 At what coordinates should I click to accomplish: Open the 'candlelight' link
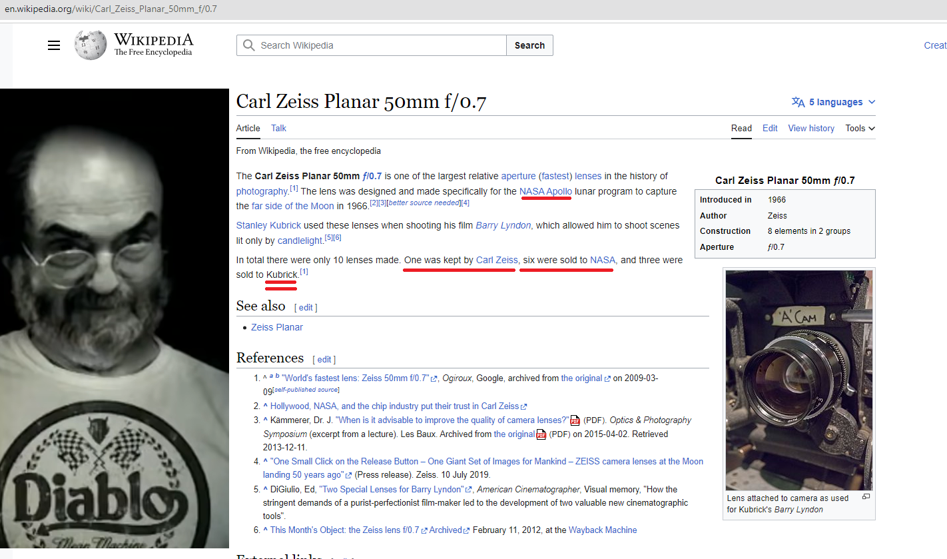[x=300, y=241]
